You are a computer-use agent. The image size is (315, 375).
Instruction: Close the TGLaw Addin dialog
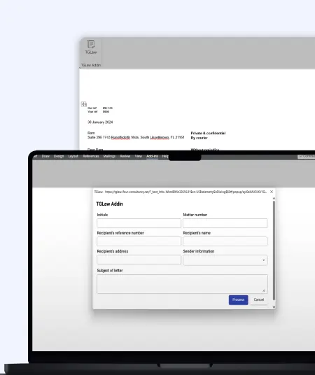point(272,192)
